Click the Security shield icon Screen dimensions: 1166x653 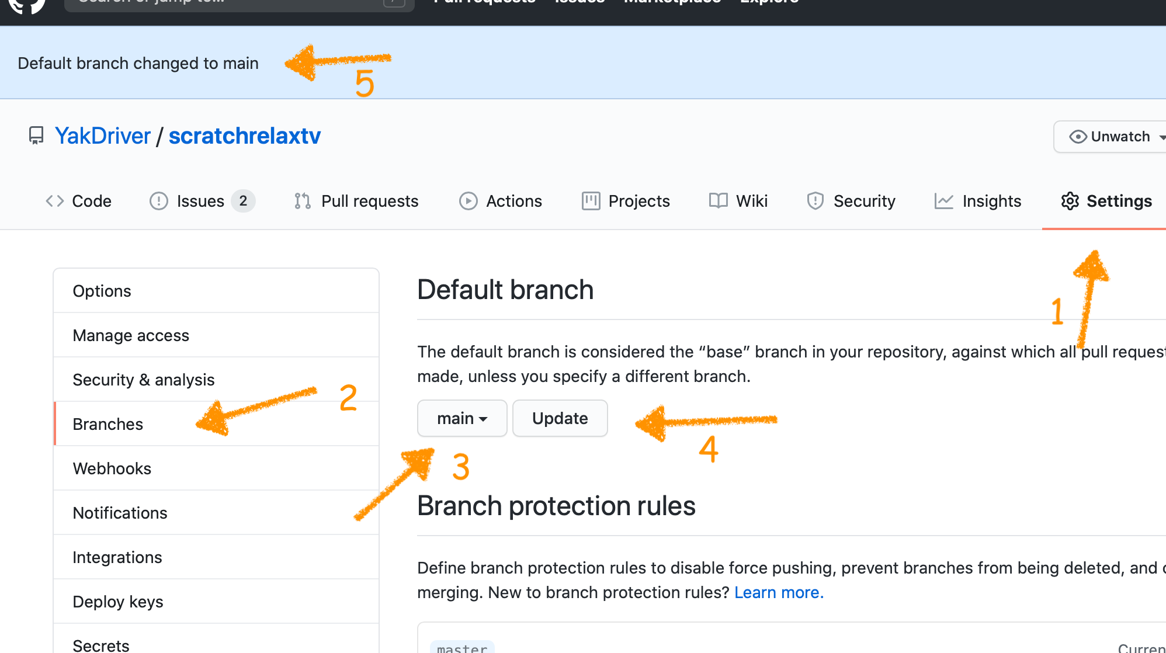(x=815, y=201)
